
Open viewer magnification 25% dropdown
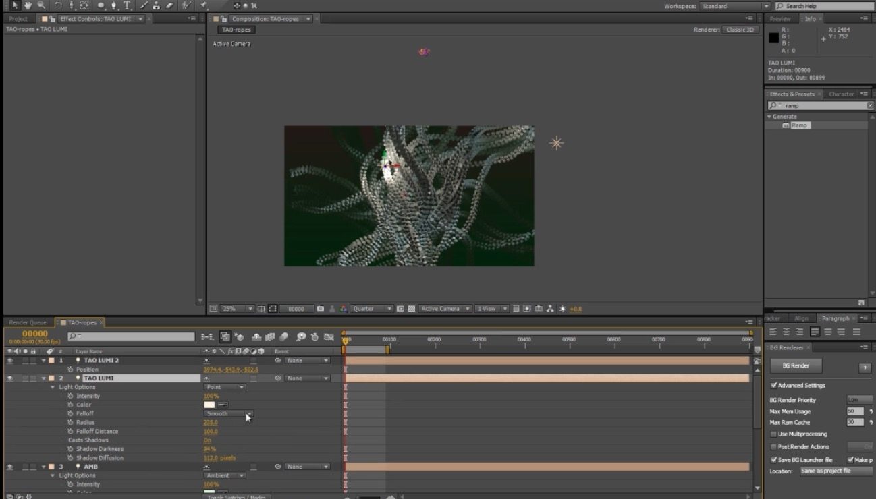pos(237,309)
